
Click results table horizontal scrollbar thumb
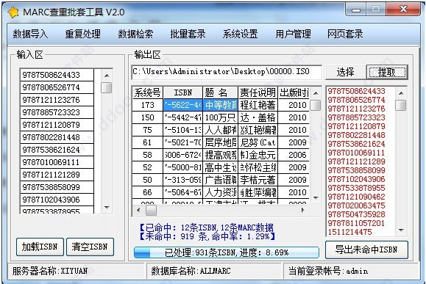pos(151,210)
